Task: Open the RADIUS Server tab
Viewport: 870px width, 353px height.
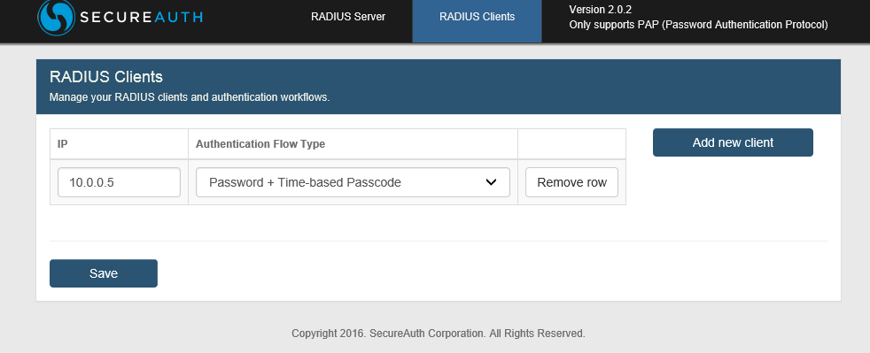Action: (x=348, y=17)
